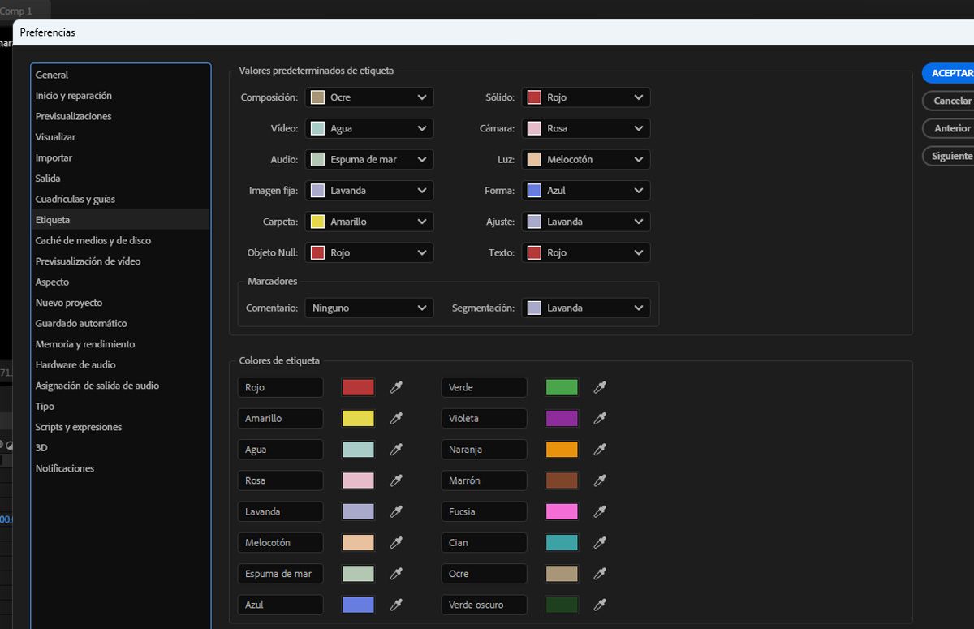
Task: Click the Espuma de mar eyedropper
Action: [396, 574]
